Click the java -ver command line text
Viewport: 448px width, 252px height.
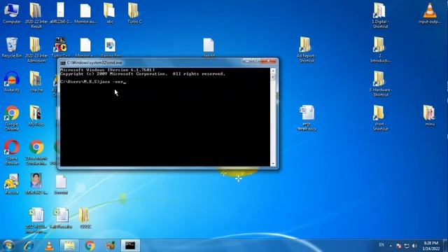[x=112, y=82]
